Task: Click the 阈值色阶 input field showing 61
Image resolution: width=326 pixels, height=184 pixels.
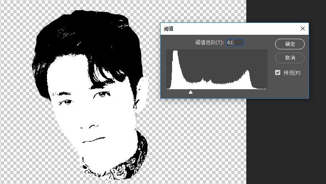Action: [235, 42]
